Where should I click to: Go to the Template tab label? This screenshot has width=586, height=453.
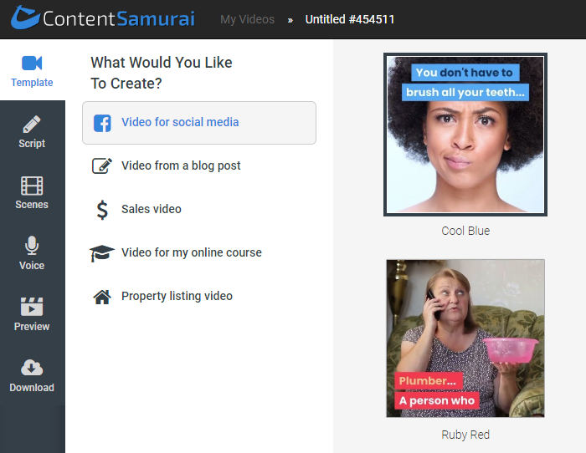(32, 83)
